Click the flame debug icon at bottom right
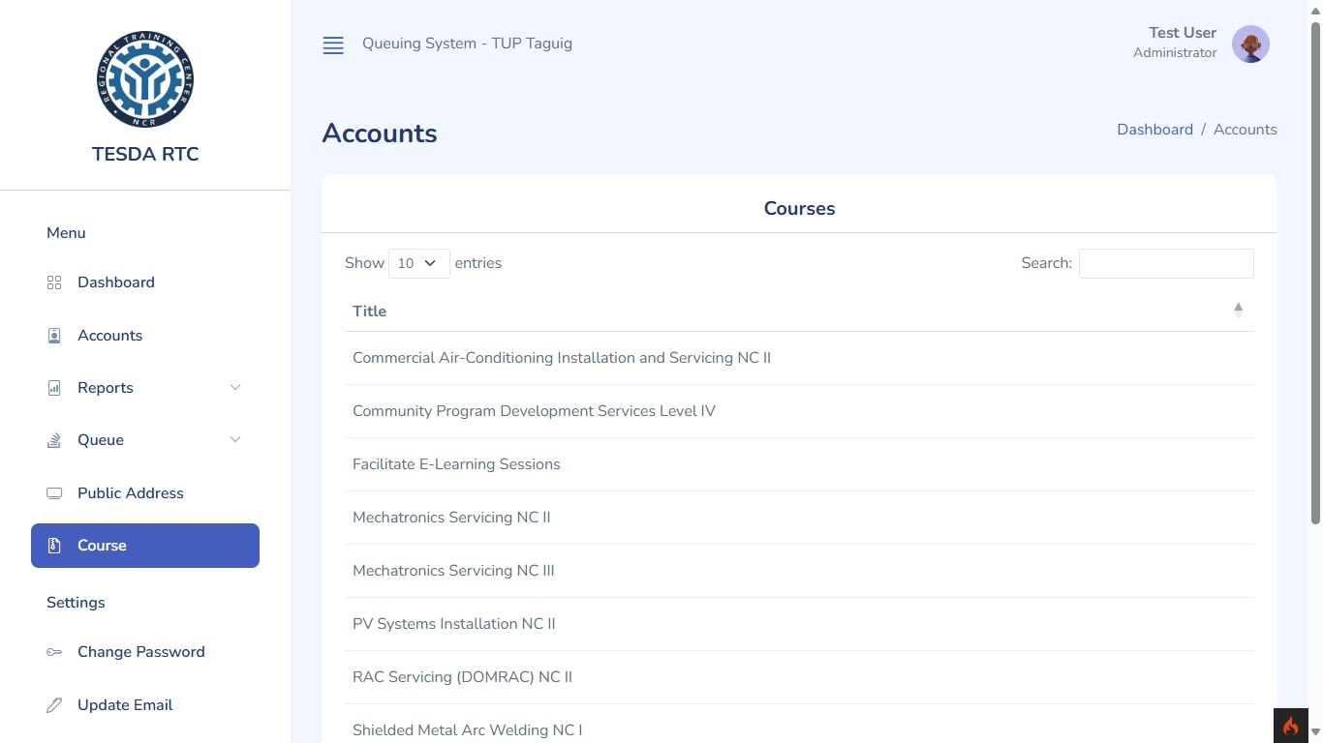The width and height of the screenshot is (1323, 743). (x=1290, y=726)
